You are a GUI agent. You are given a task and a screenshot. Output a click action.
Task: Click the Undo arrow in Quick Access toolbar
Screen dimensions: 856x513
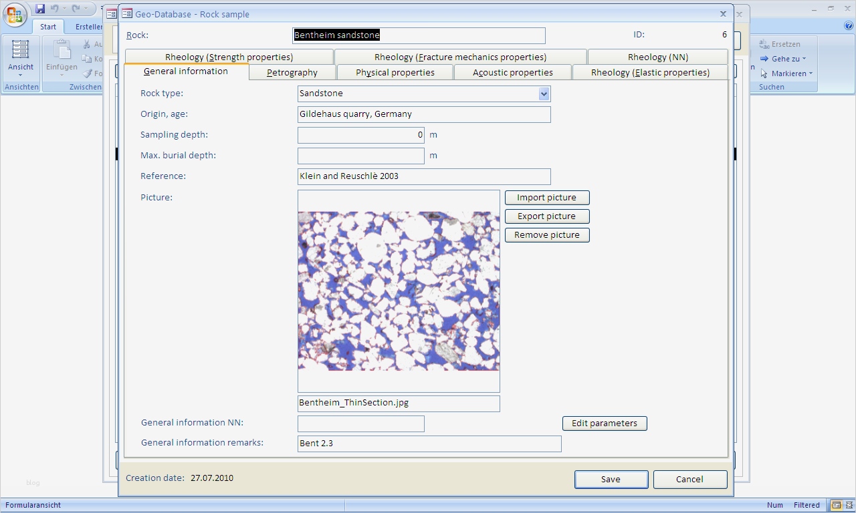click(x=55, y=9)
